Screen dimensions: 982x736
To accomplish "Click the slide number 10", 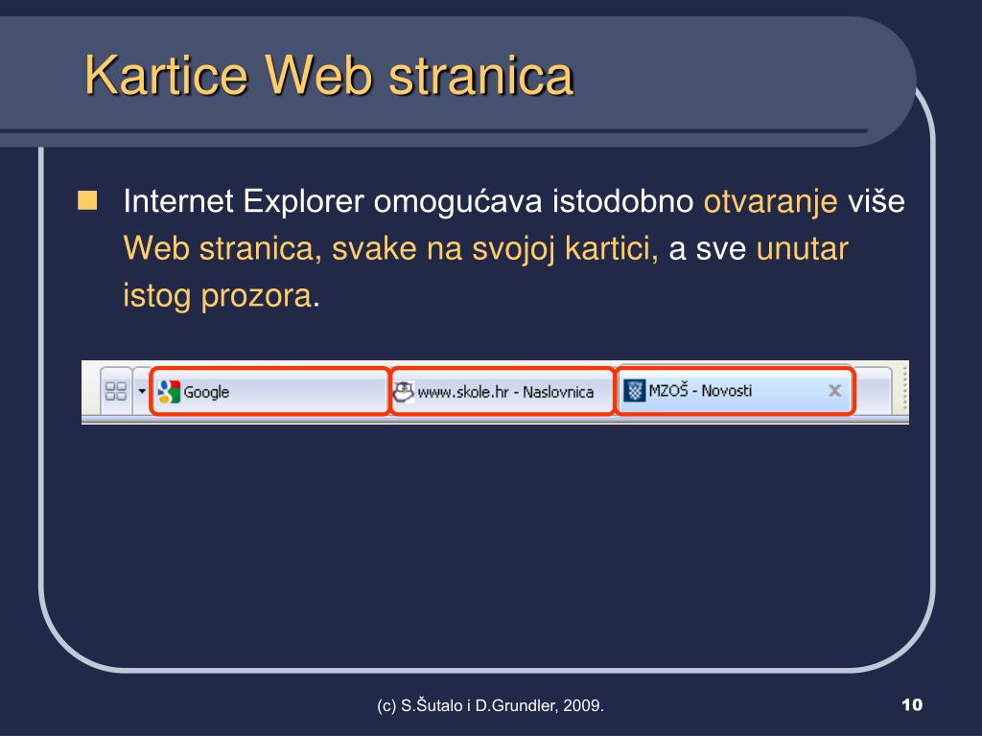I will [912, 704].
